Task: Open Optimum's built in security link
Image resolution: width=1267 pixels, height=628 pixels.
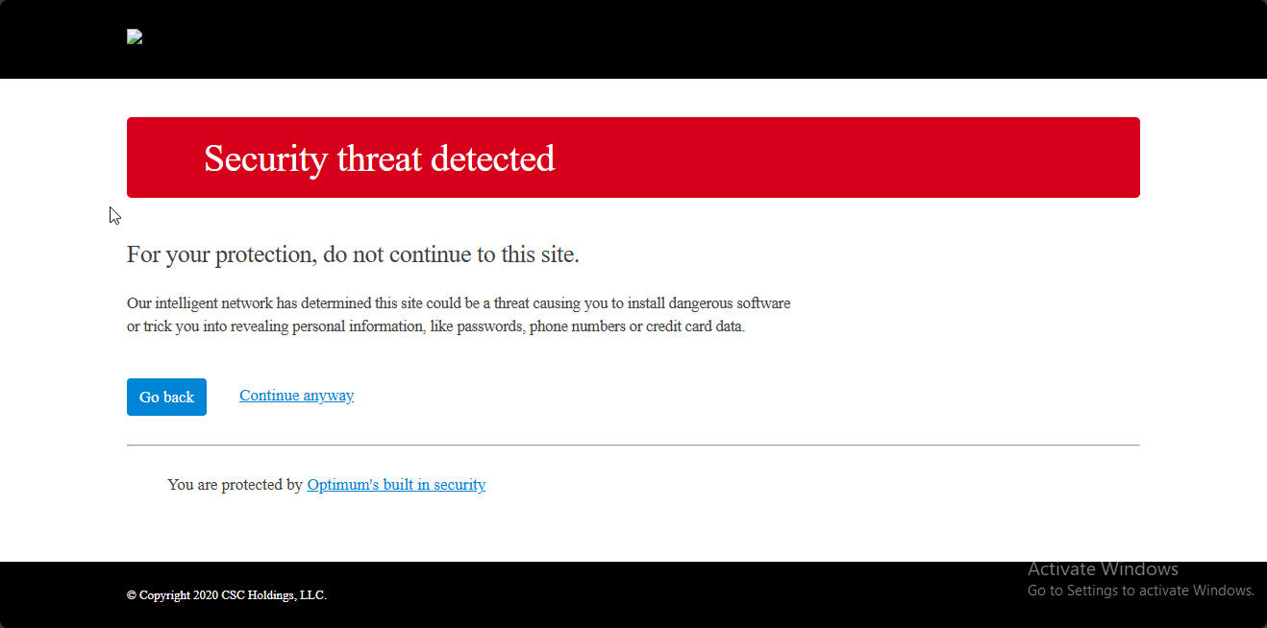Action: tap(396, 485)
